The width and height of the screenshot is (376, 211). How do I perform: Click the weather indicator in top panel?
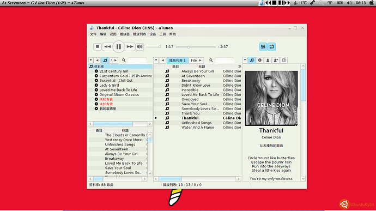(300, 3)
